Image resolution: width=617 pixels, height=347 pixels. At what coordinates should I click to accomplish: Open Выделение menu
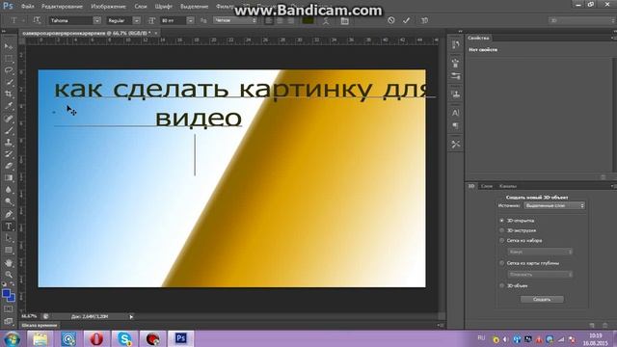click(194, 7)
